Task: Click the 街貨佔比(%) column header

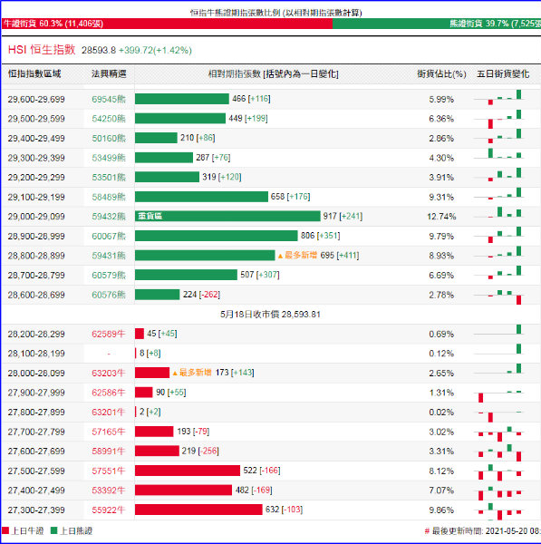Action: tap(441, 74)
